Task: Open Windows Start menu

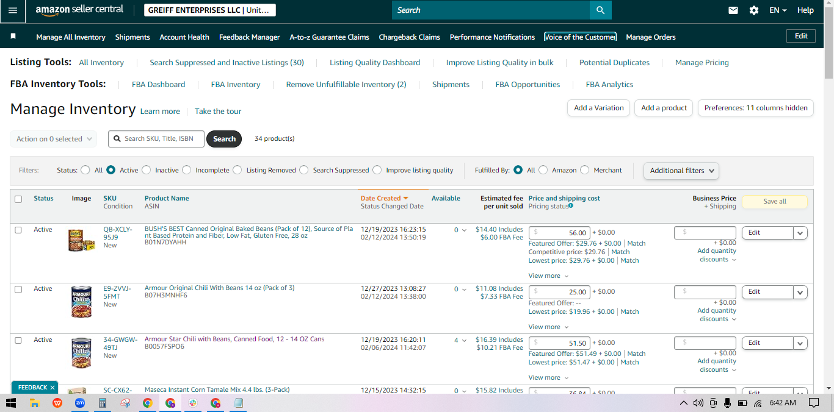Action: pyautogui.click(x=11, y=403)
